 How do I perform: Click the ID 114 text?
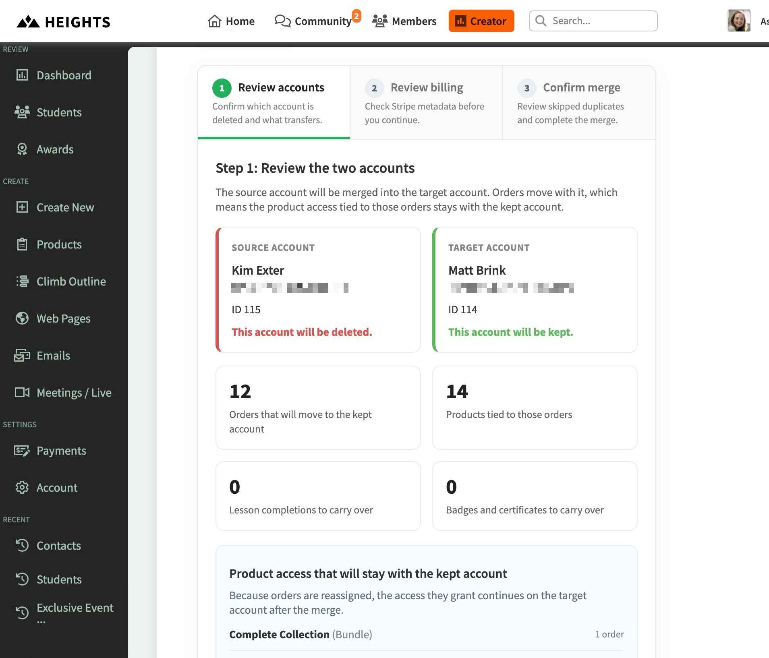click(x=462, y=310)
